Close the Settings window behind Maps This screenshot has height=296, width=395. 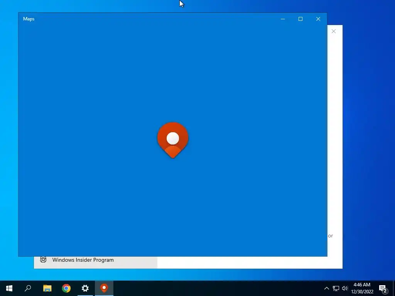(334, 31)
